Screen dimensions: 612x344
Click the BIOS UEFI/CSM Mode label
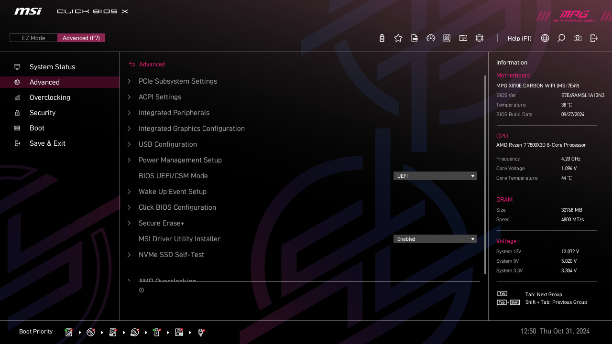[173, 176]
